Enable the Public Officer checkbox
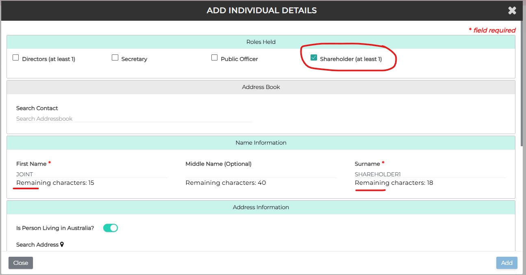This screenshot has width=526, height=275. coord(214,58)
